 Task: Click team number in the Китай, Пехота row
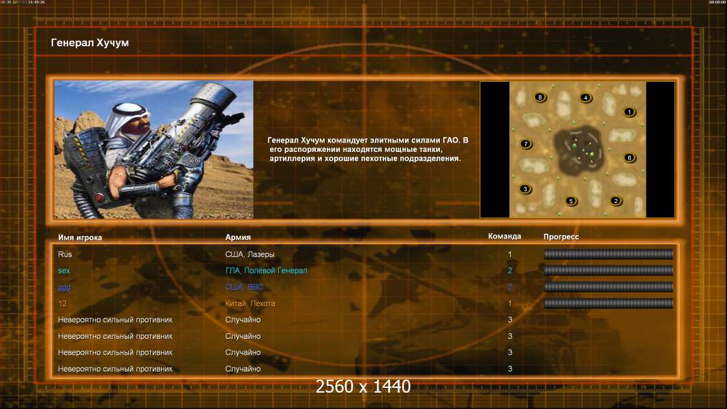coord(509,303)
